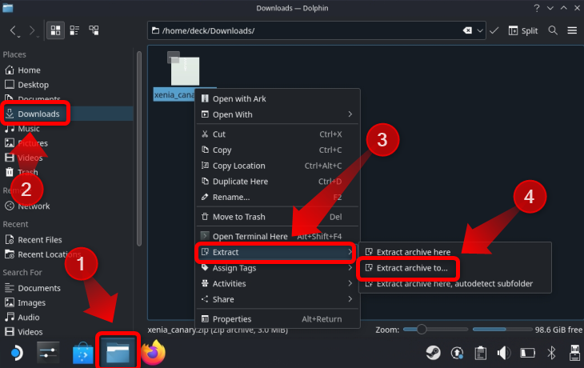Choose Extract archive here
This screenshot has height=368, width=584.
tap(454, 252)
